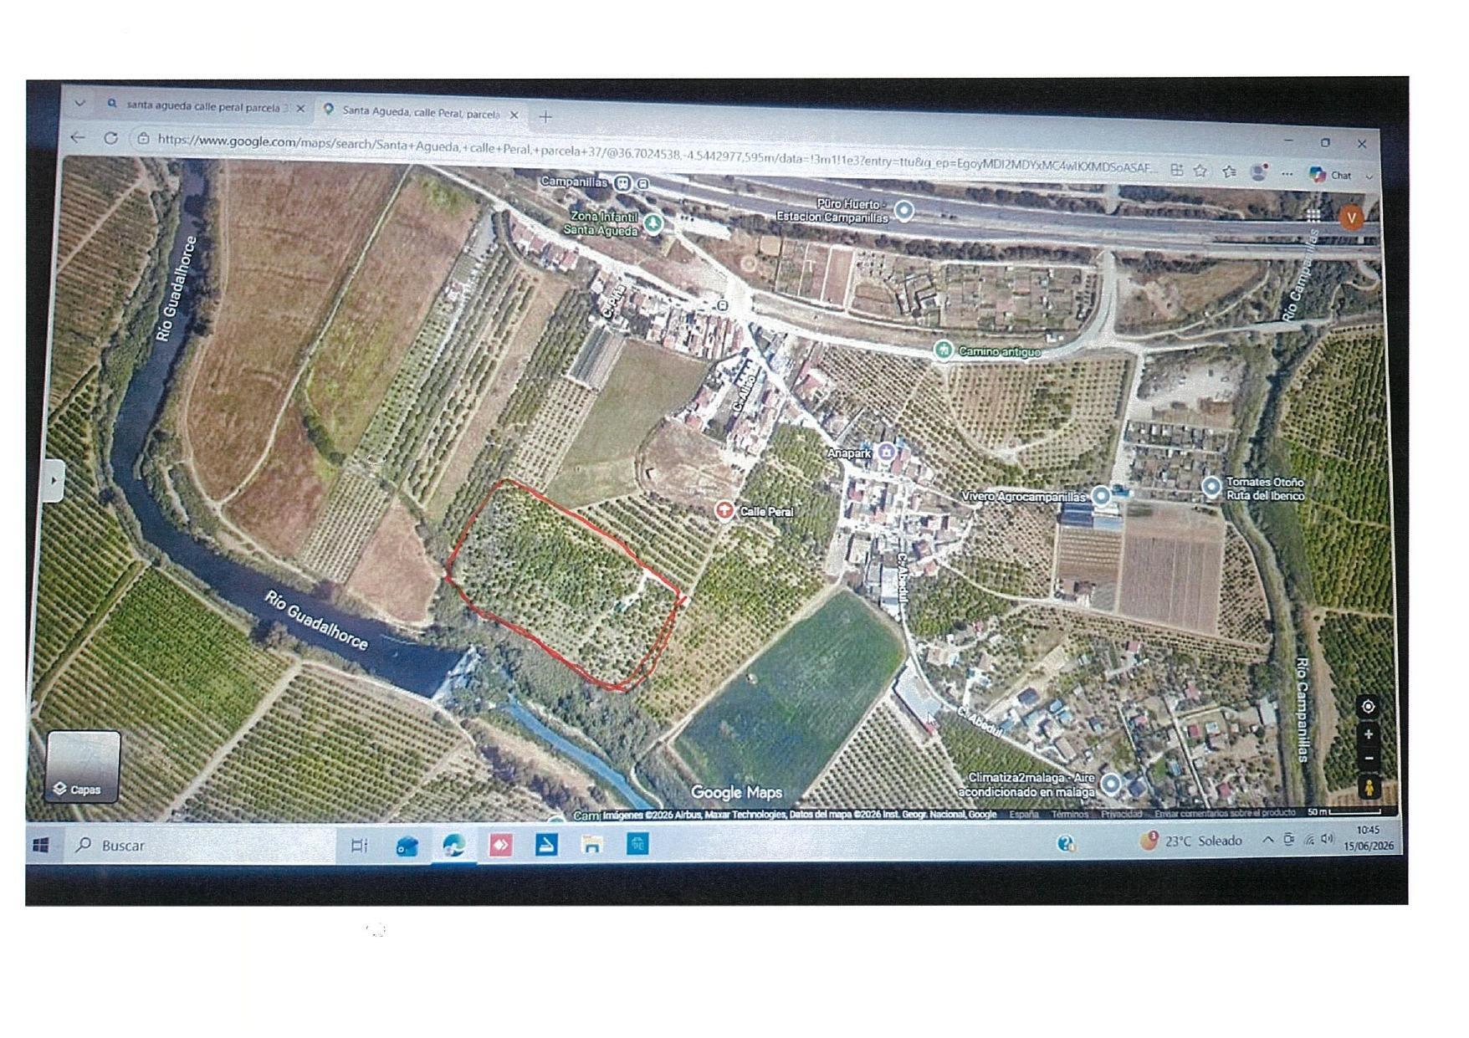Open split screen icon in browser toolbar

1176,170
